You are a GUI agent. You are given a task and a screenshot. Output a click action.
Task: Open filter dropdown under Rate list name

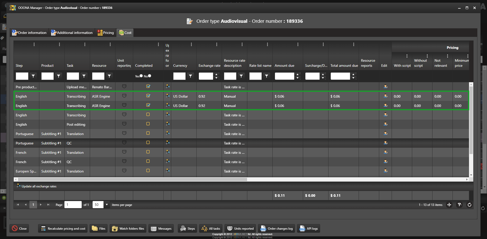click(267, 76)
